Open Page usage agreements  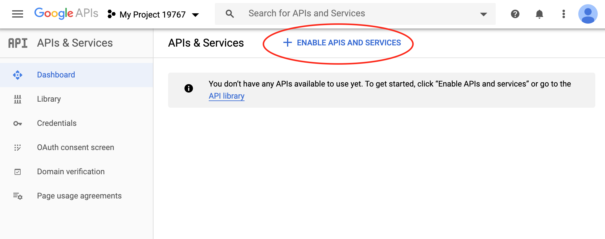coord(76,196)
